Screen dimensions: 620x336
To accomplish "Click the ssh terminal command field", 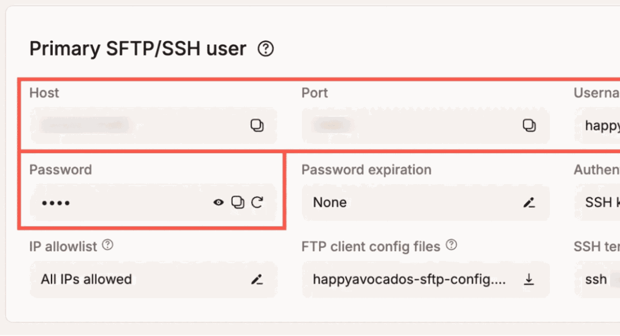I will 597,279.
